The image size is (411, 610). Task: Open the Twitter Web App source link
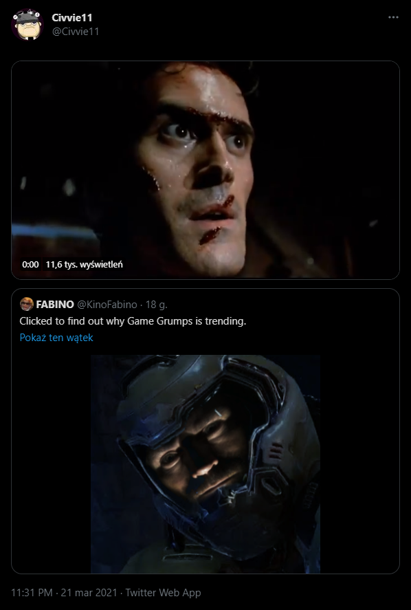[163, 593]
